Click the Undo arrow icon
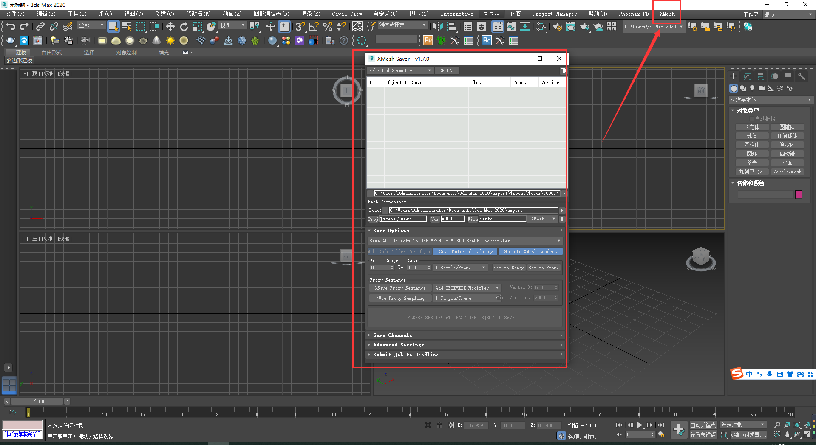 point(11,27)
